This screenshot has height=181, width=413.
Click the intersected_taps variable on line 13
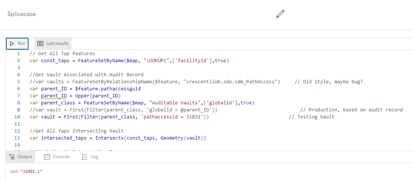64,138
